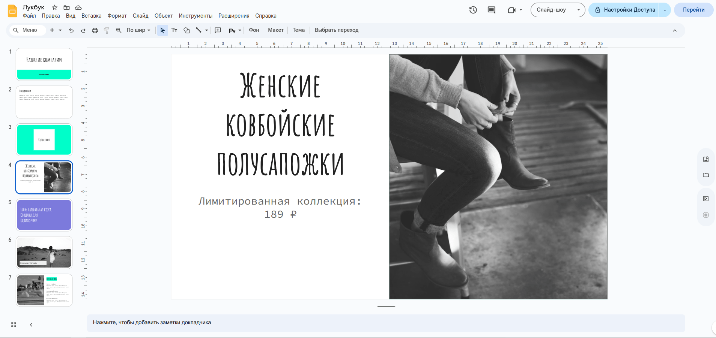Image resolution: width=716 pixels, height=338 pixels.
Task: Click the undo arrow icon
Action: coord(71,30)
